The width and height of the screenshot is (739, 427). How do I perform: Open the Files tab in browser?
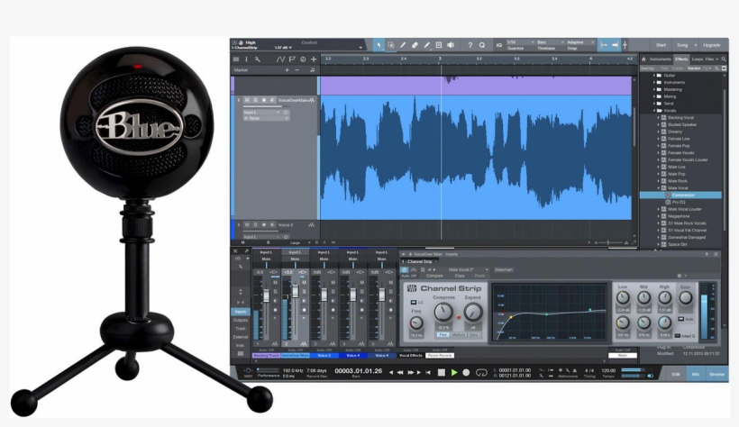[710, 59]
